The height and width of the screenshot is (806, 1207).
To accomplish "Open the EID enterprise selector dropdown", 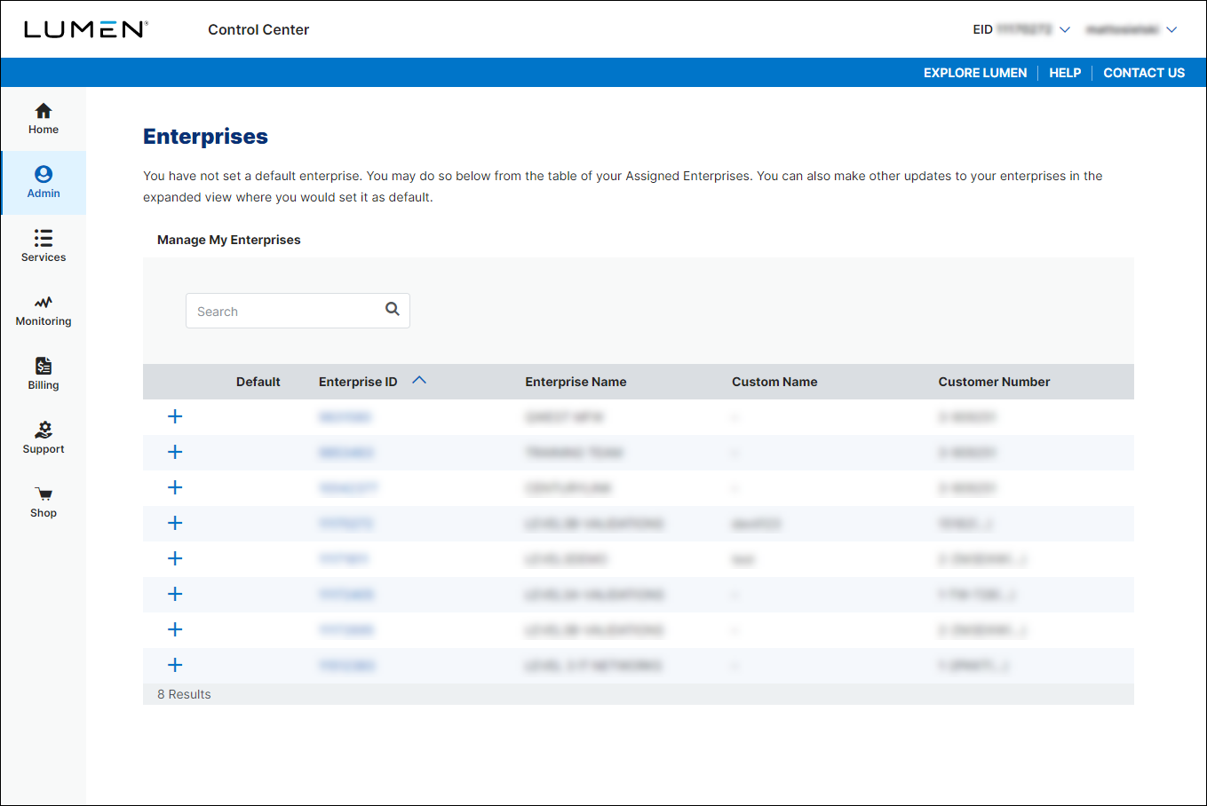I will tap(1021, 29).
